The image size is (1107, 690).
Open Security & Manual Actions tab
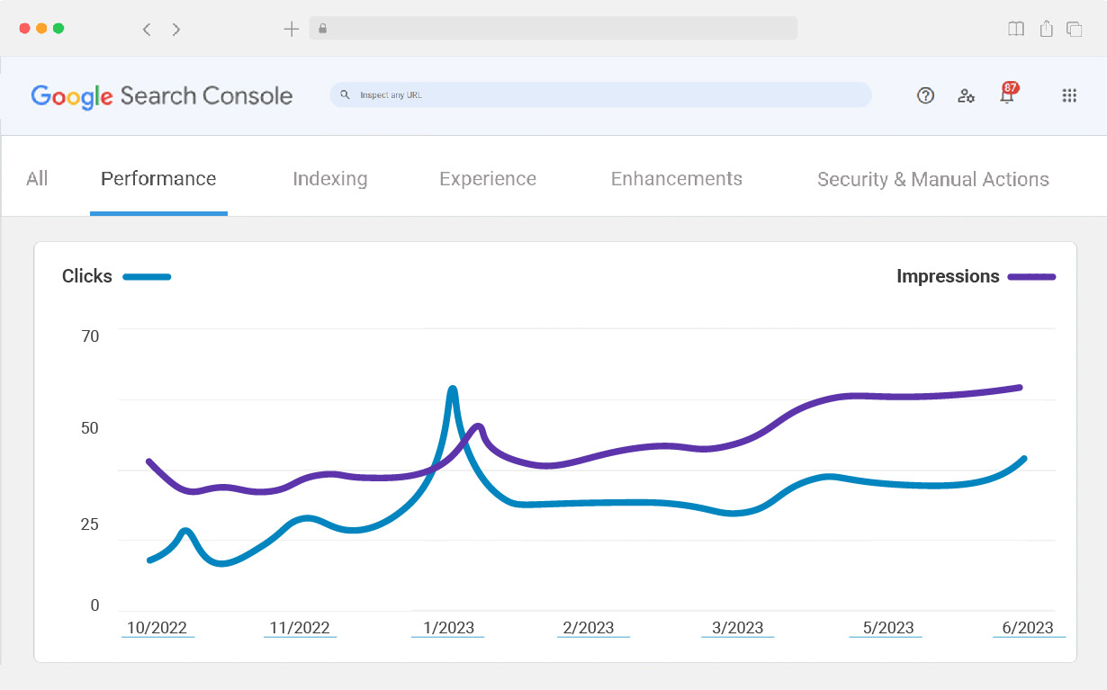click(x=932, y=180)
